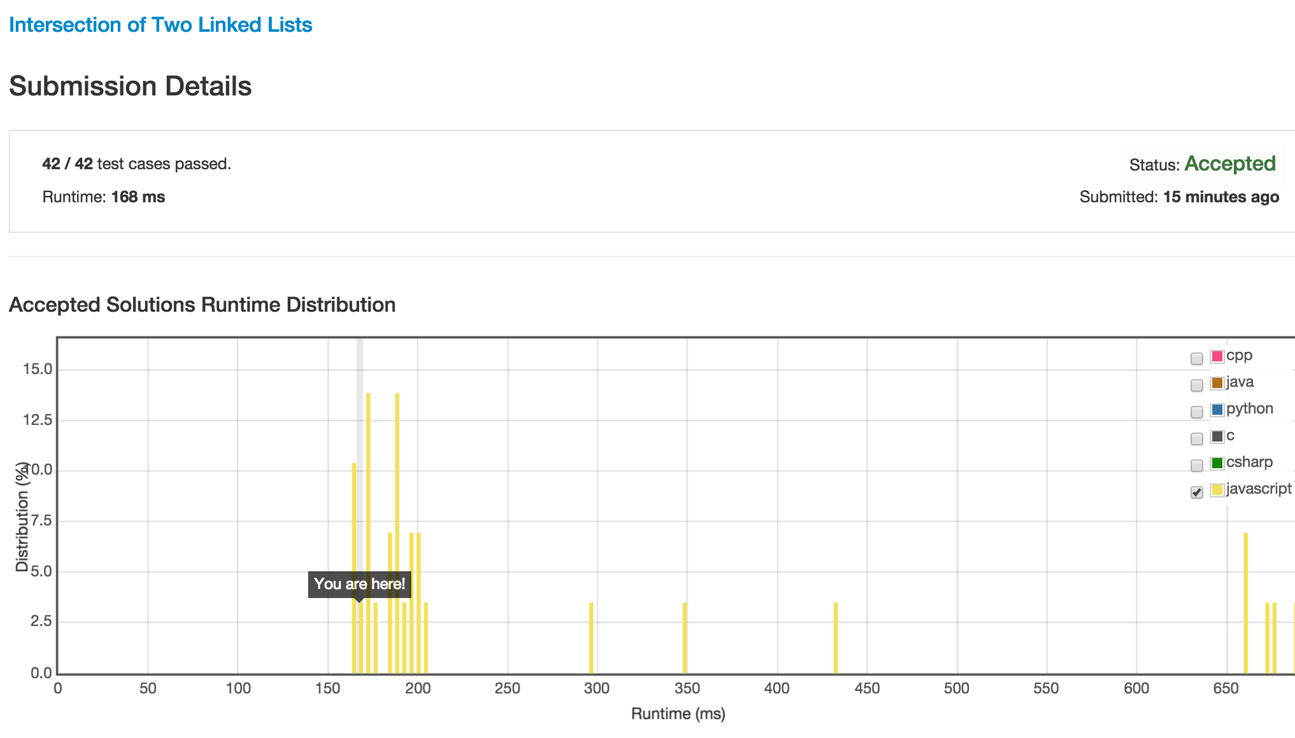Click the green csharp color swatch

pyautogui.click(x=1217, y=463)
